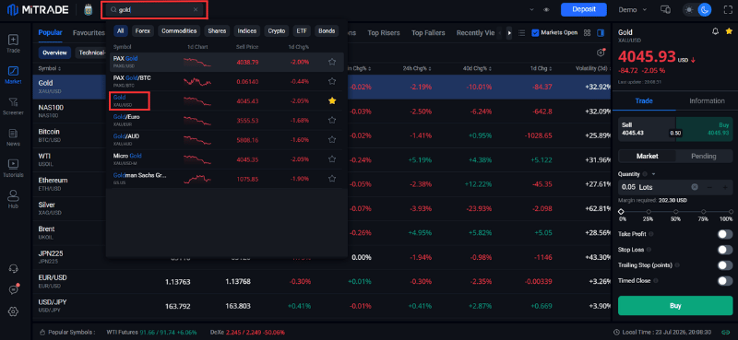Switch to the Information tab
The height and width of the screenshot is (340, 738).
coord(707,100)
